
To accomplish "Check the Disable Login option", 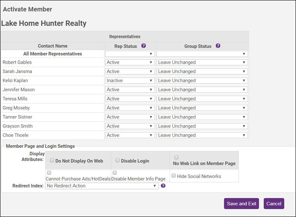I will pyautogui.click(x=117, y=161).
